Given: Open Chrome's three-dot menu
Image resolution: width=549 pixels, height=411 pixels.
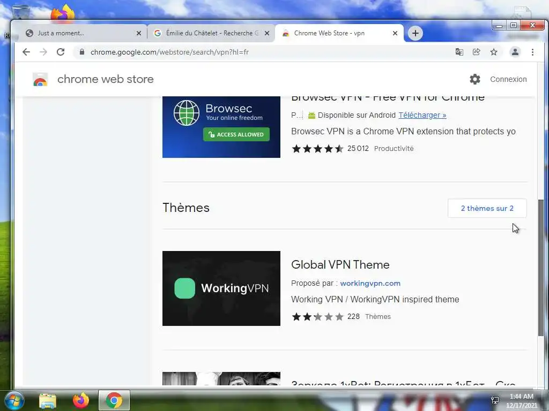Looking at the screenshot, I should [532, 52].
